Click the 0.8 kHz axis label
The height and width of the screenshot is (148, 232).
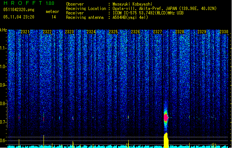tap(3, 104)
